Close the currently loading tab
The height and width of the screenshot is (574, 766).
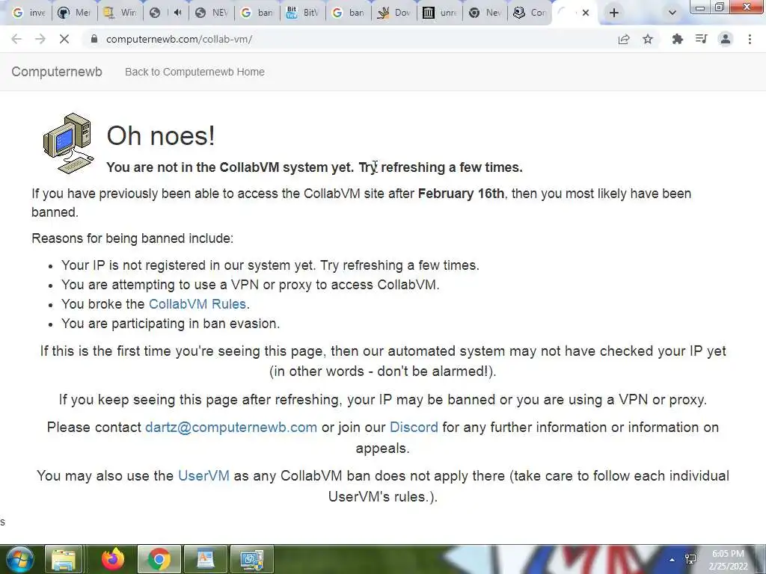[586, 13]
